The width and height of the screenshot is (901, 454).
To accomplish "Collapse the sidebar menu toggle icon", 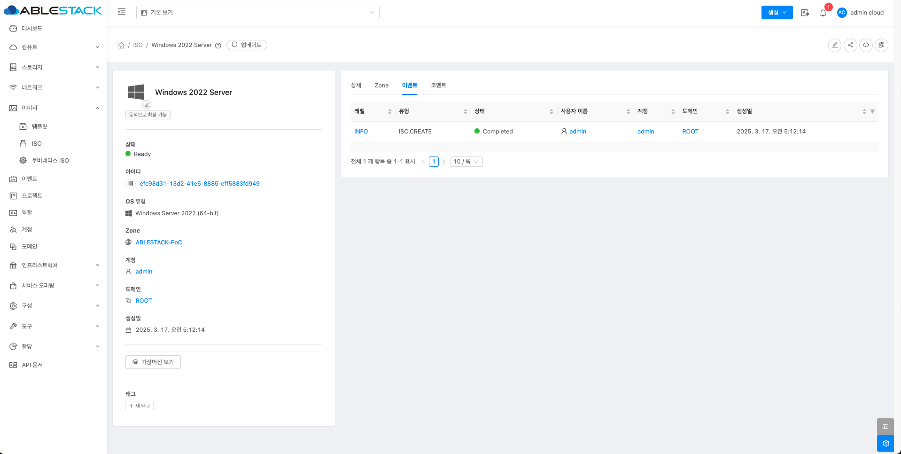I will point(122,12).
